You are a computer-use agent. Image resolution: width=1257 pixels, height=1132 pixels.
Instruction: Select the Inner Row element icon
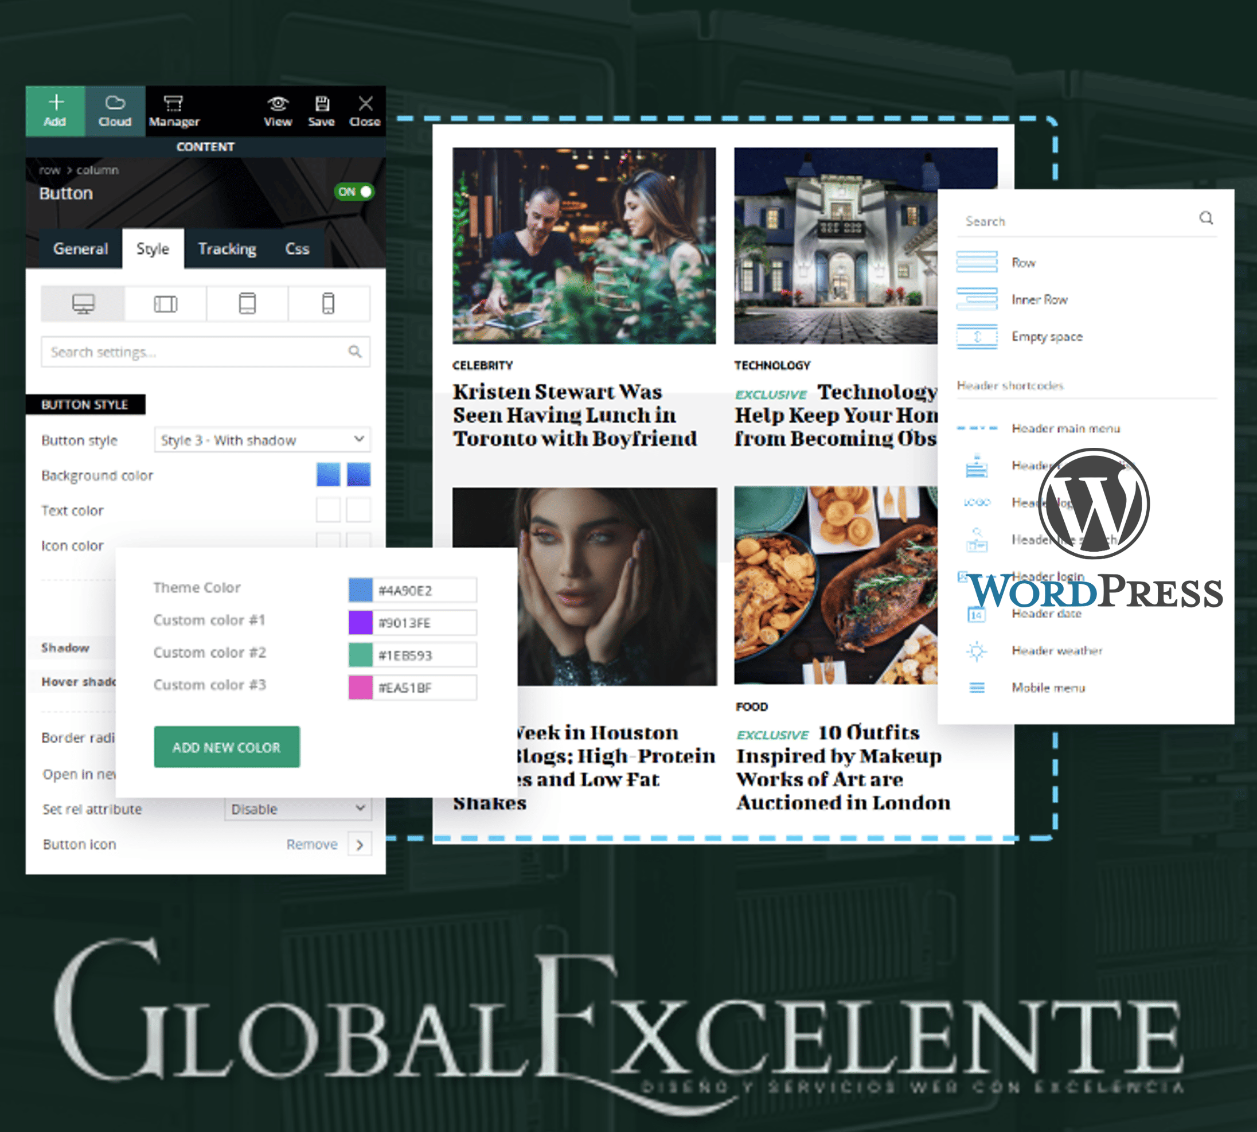[977, 299]
